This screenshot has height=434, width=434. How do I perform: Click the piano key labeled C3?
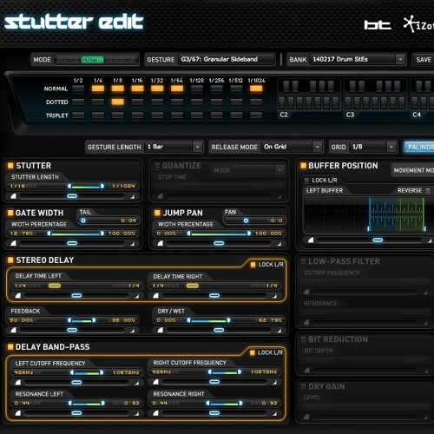point(348,102)
